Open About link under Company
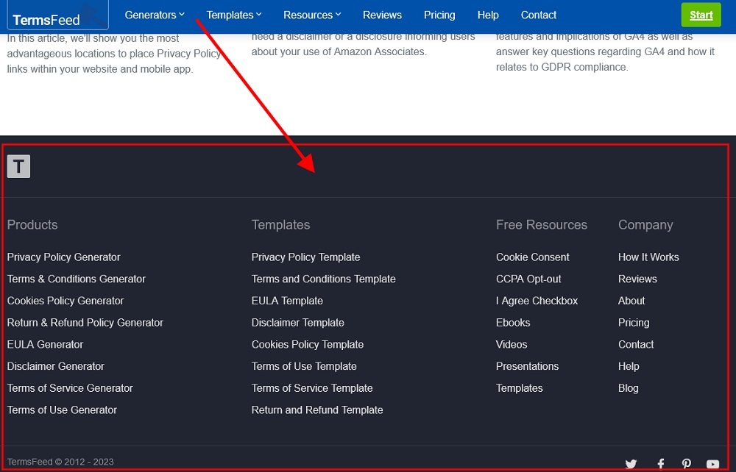Screen dimensions: 736x472 631,301
